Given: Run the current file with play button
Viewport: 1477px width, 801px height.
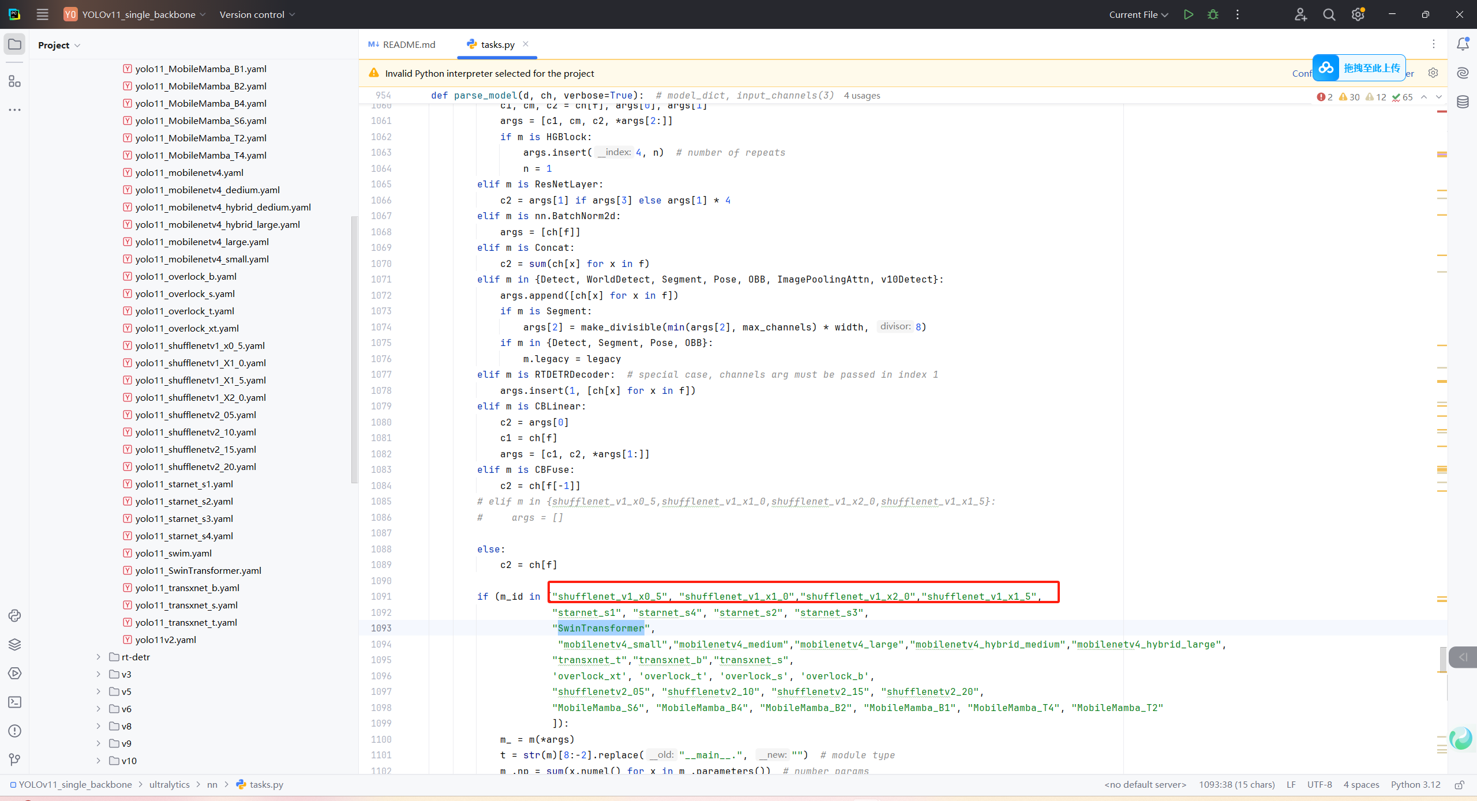Looking at the screenshot, I should [1188, 14].
